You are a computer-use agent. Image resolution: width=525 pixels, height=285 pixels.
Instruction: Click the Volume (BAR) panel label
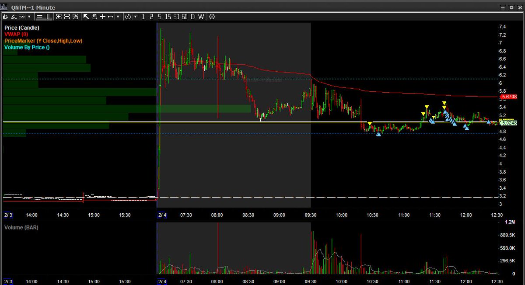(x=21, y=227)
